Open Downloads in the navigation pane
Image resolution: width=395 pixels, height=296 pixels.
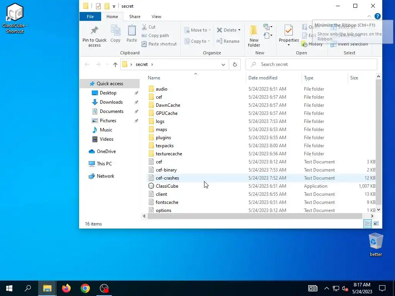coord(111,102)
